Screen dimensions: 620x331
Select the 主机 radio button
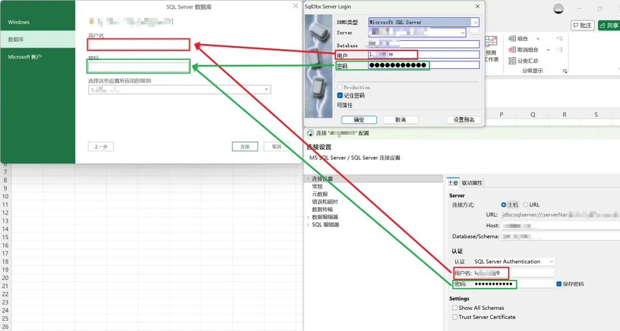click(503, 205)
